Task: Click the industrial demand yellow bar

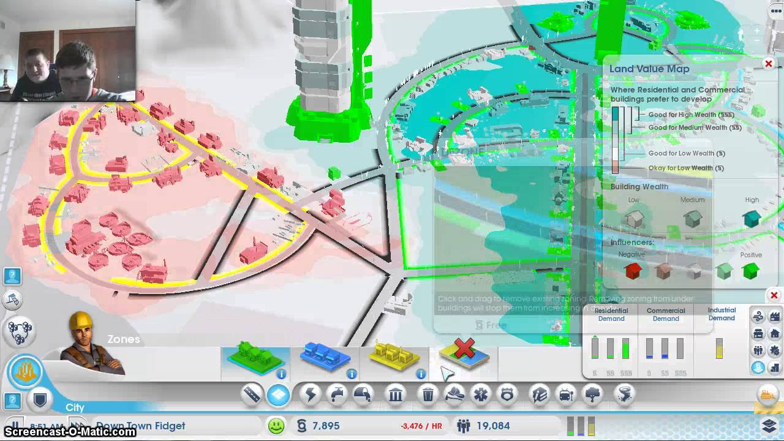Action: tap(719, 349)
